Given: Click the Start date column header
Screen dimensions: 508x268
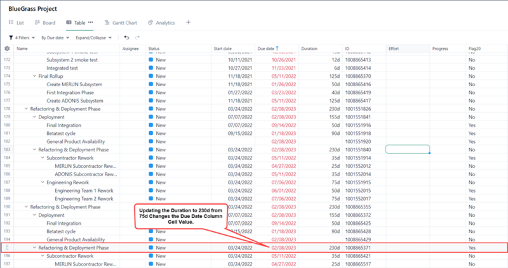Looking at the screenshot, I should 223,49.
